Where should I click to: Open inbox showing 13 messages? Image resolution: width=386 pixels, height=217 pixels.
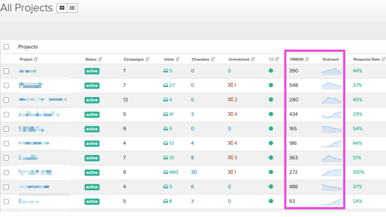(168, 143)
